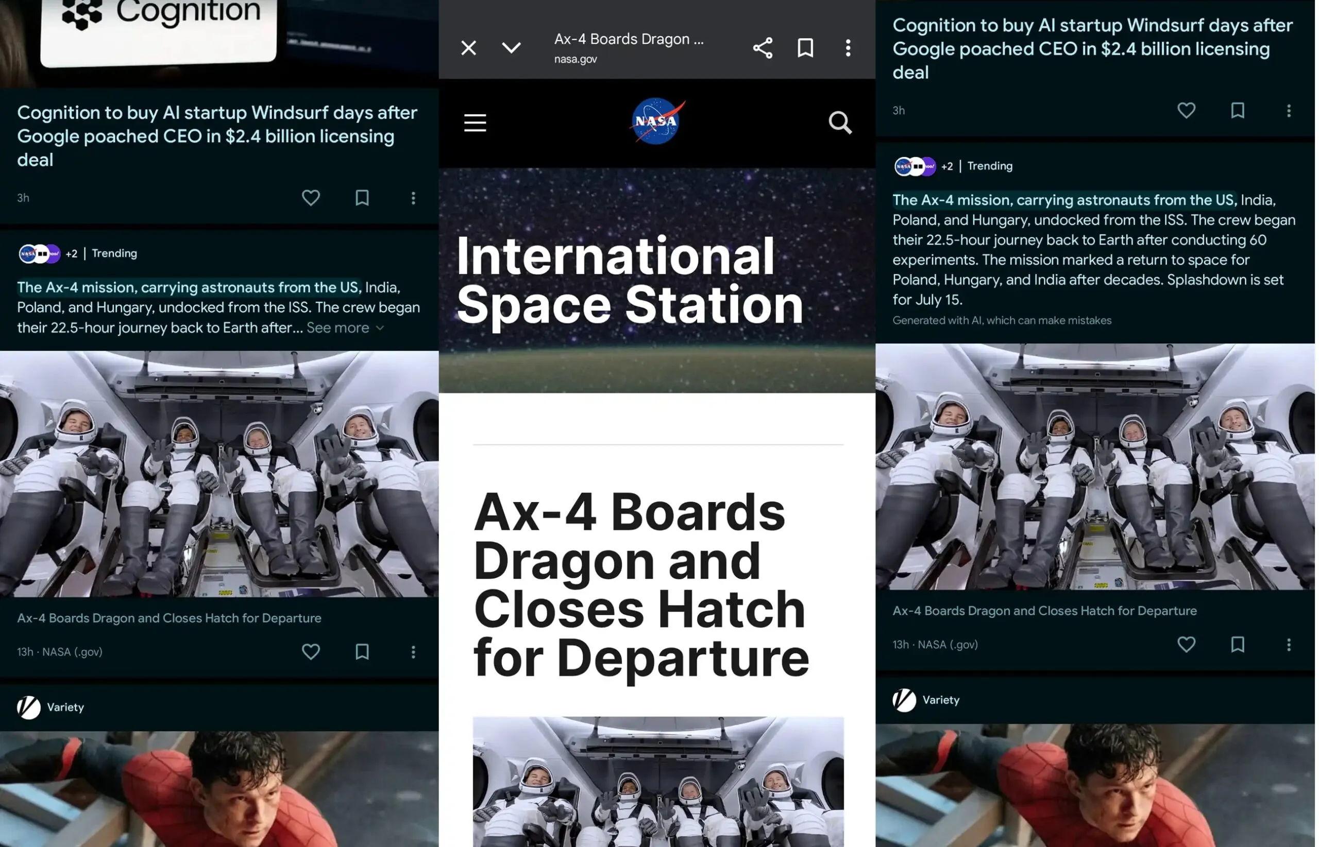
Task: Click the Trending label in right panel
Action: [x=990, y=166]
